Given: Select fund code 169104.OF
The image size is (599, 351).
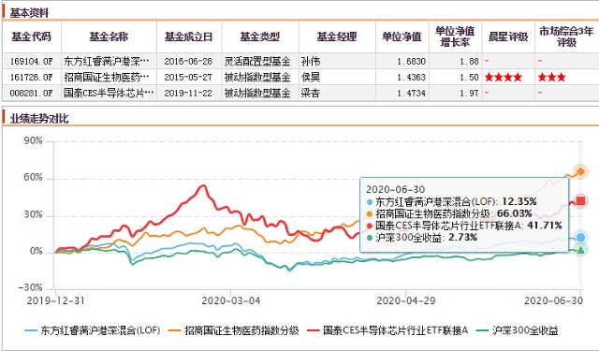Looking at the screenshot, I should click(x=31, y=61).
